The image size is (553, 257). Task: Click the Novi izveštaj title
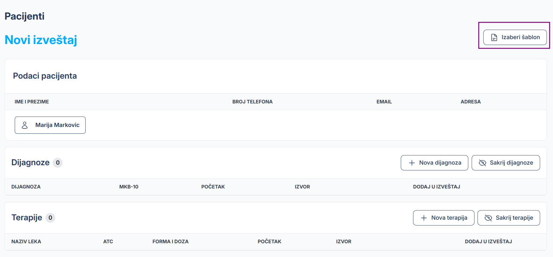click(x=41, y=40)
